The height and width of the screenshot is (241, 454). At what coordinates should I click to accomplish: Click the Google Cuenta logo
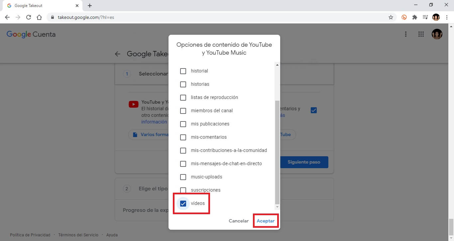[31, 34]
